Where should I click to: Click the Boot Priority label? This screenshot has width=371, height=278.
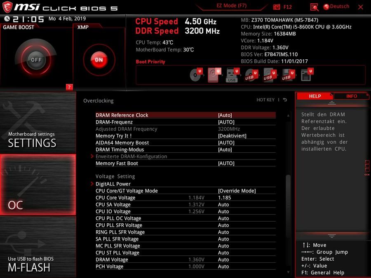pyautogui.click(x=150, y=62)
